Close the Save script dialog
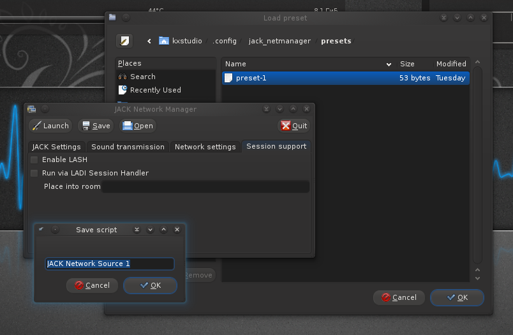 tap(177, 230)
